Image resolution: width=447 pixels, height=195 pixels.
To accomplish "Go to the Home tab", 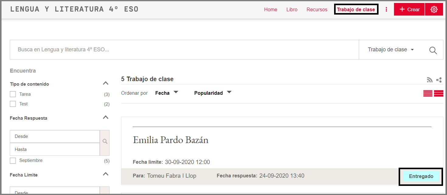I will [271, 9].
